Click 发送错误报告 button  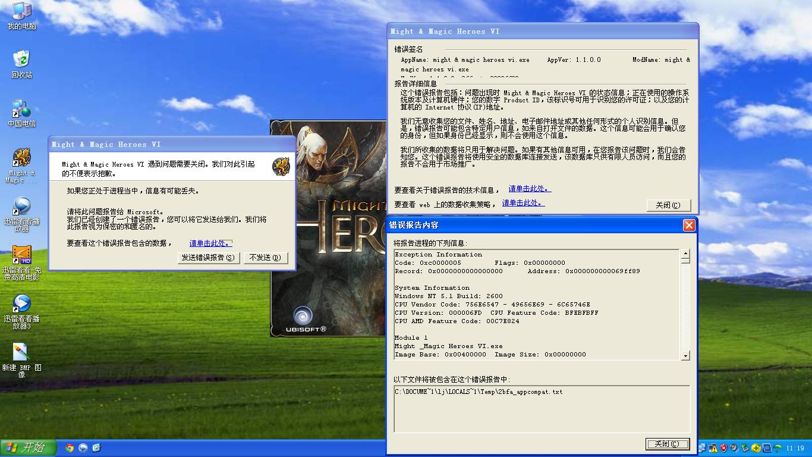209,258
